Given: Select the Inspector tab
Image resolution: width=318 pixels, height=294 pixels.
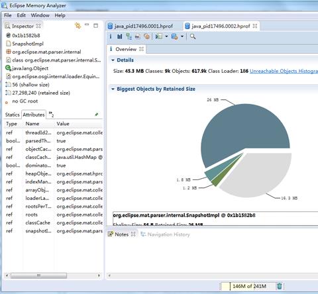Looking at the screenshot, I should [x=23, y=26].
